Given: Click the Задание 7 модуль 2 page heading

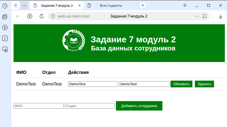Looking at the screenshot, I should [133, 39].
